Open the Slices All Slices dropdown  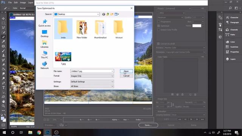pos(92,86)
